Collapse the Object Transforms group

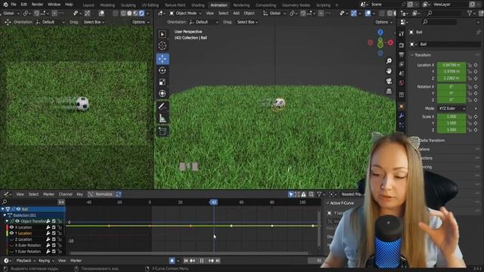click(7, 221)
